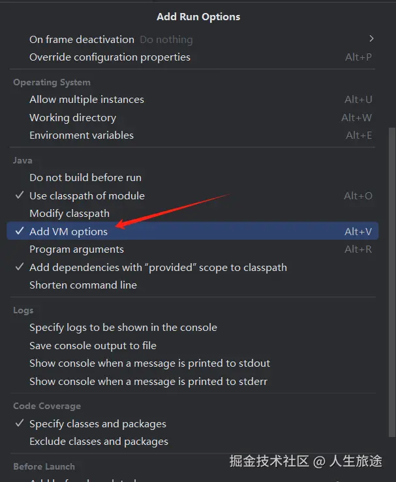The height and width of the screenshot is (482, 396).
Task: Select Exclude classes and packages option
Action: pos(99,442)
